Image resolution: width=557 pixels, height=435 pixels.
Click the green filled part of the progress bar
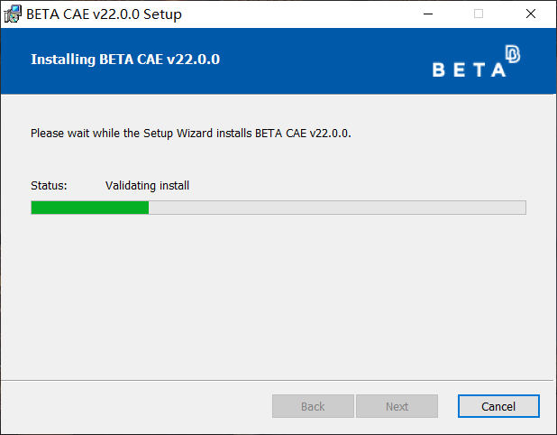89,208
